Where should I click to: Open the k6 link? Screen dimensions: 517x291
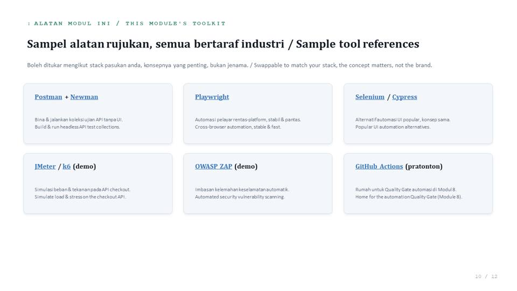(67, 167)
